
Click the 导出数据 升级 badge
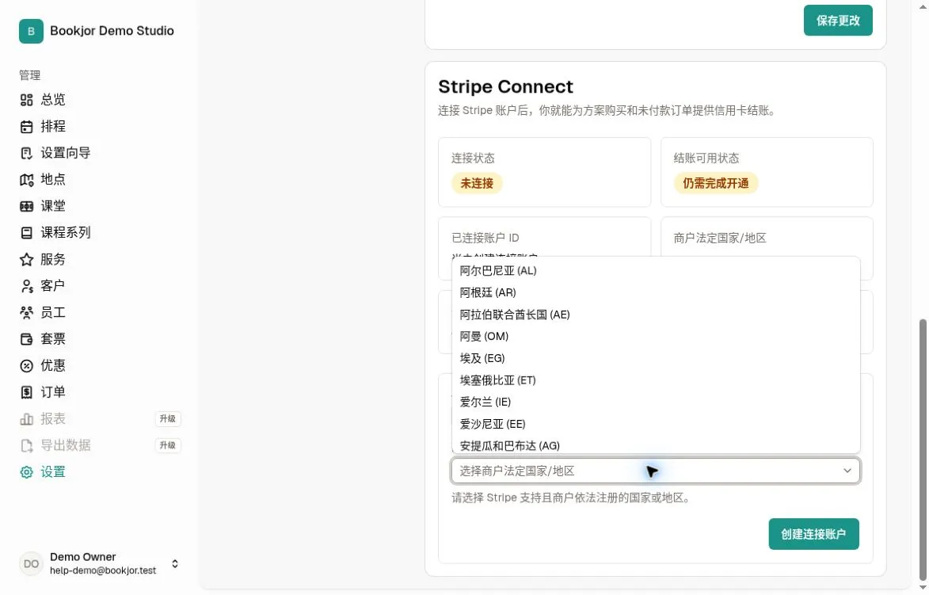pos(168,446)
